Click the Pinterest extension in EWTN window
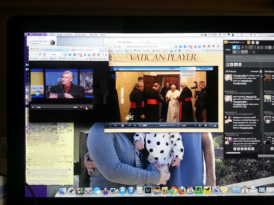Viewport: 274px width, 205px height. tap(94, 55)
